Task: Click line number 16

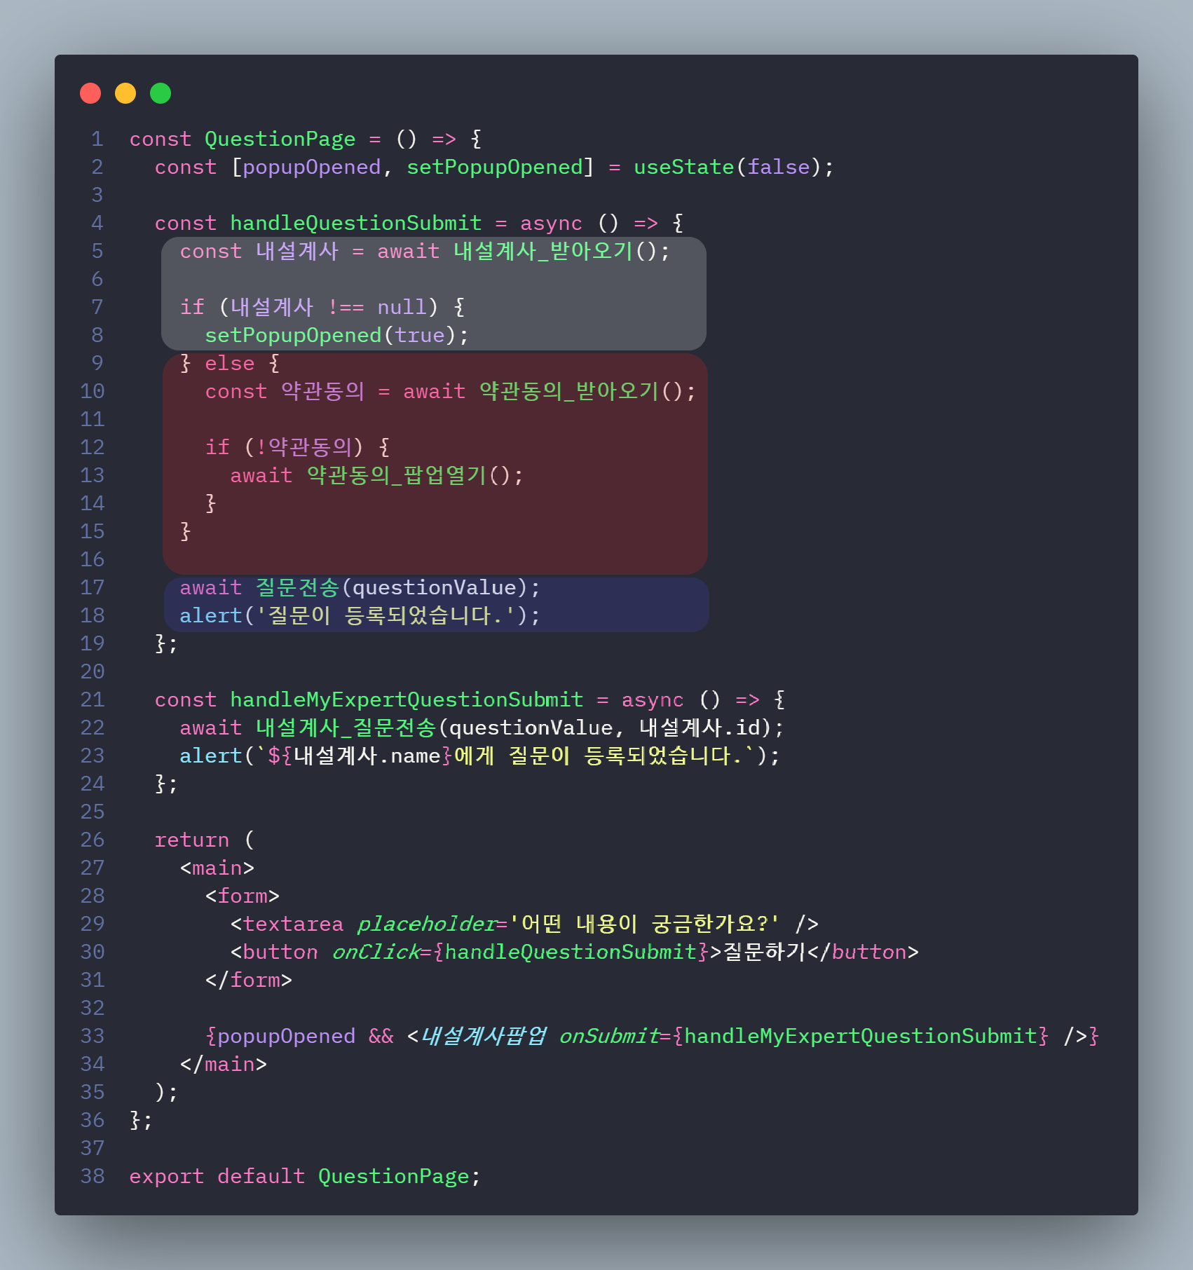Action: coord(93,560)
